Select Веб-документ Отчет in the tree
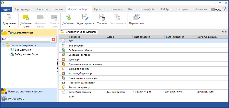The image size is (229, 108). click(26, 54)
